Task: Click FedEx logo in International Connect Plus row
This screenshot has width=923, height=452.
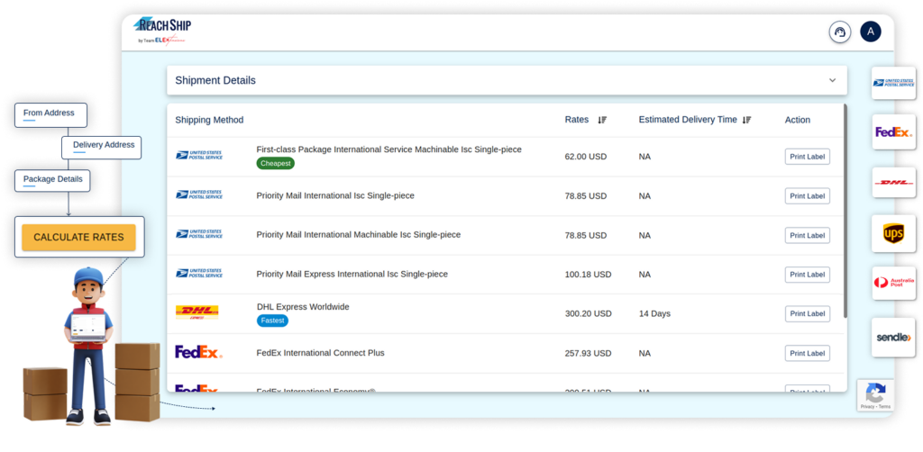Action: (199, 352)
